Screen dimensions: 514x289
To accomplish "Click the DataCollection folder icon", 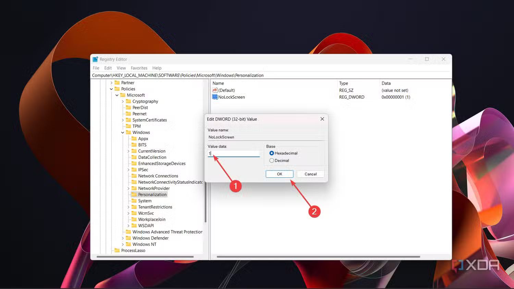I will (134, 157).
